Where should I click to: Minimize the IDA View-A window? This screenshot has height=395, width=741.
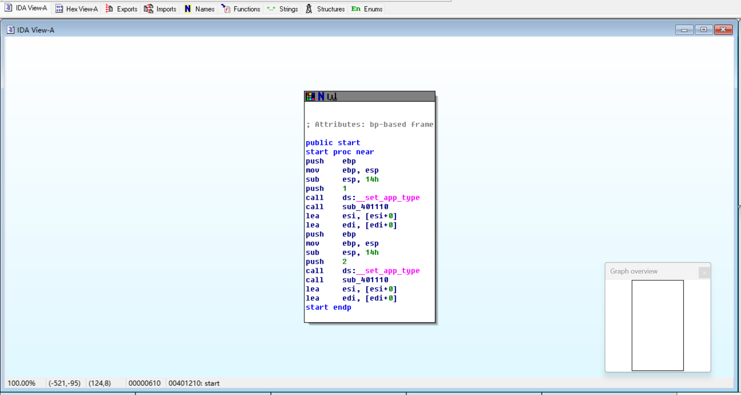(684, 30)
